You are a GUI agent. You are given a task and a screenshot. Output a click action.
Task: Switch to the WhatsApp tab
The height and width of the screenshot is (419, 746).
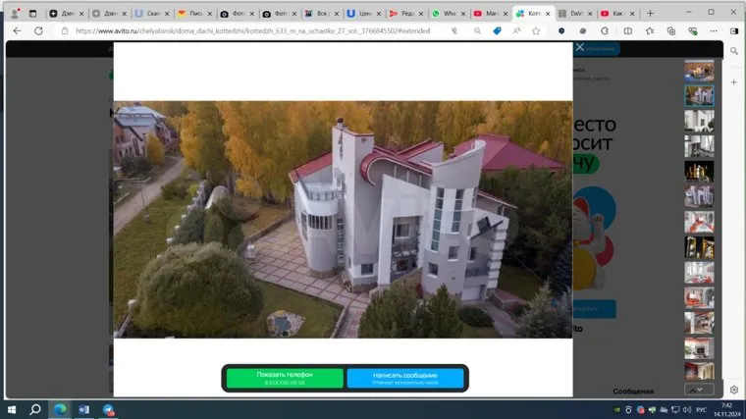point(448,14)
